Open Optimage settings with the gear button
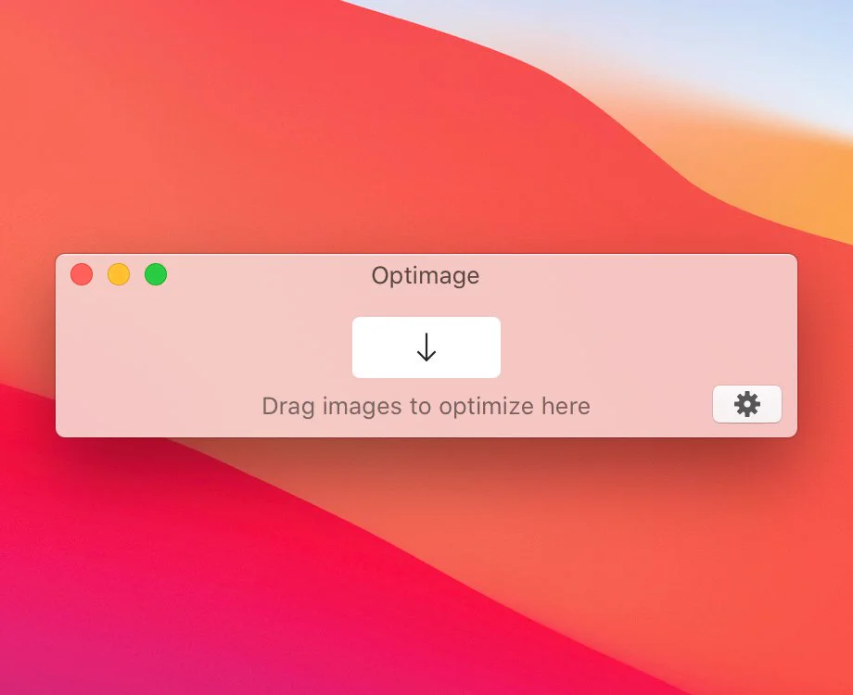853x695 pixels. pyautogui.click(x=747, y=404)
